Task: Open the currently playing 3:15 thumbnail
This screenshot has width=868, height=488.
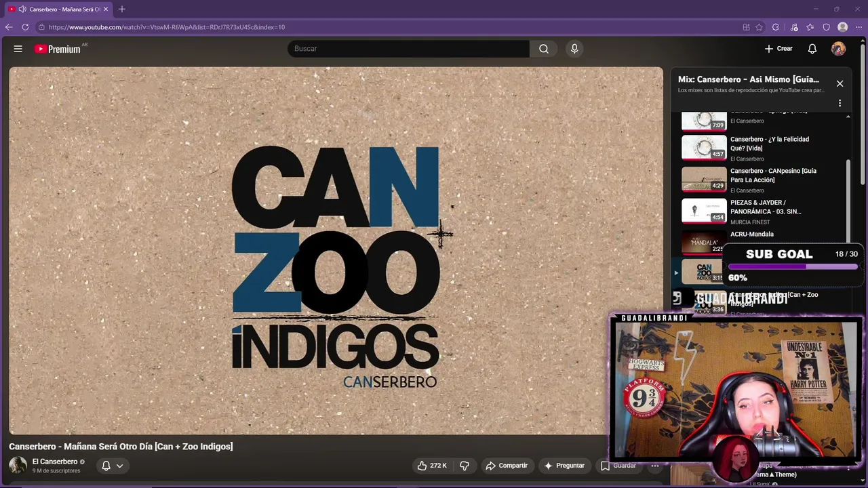Action: point(702,272)
